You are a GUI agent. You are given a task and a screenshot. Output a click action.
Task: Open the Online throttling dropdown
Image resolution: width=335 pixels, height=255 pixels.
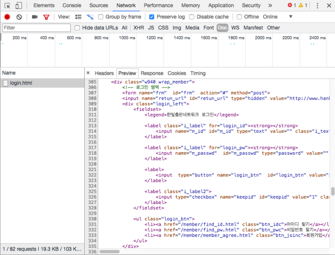(278, 17)
